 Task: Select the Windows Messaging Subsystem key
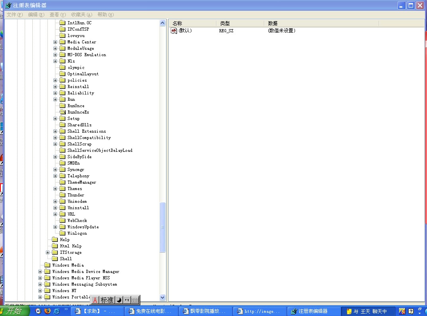click(85, 284)
